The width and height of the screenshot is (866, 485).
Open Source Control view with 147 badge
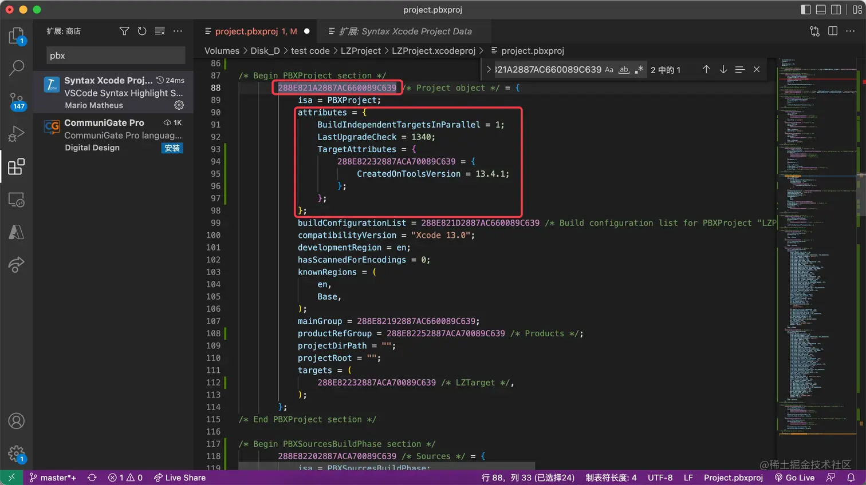[17, 101]
